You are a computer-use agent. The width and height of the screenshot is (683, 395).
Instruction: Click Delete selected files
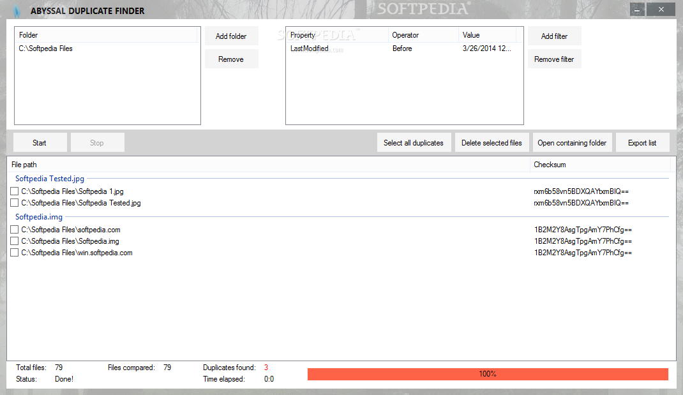(492, 143)
